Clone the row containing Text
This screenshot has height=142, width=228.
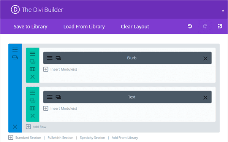33,101
